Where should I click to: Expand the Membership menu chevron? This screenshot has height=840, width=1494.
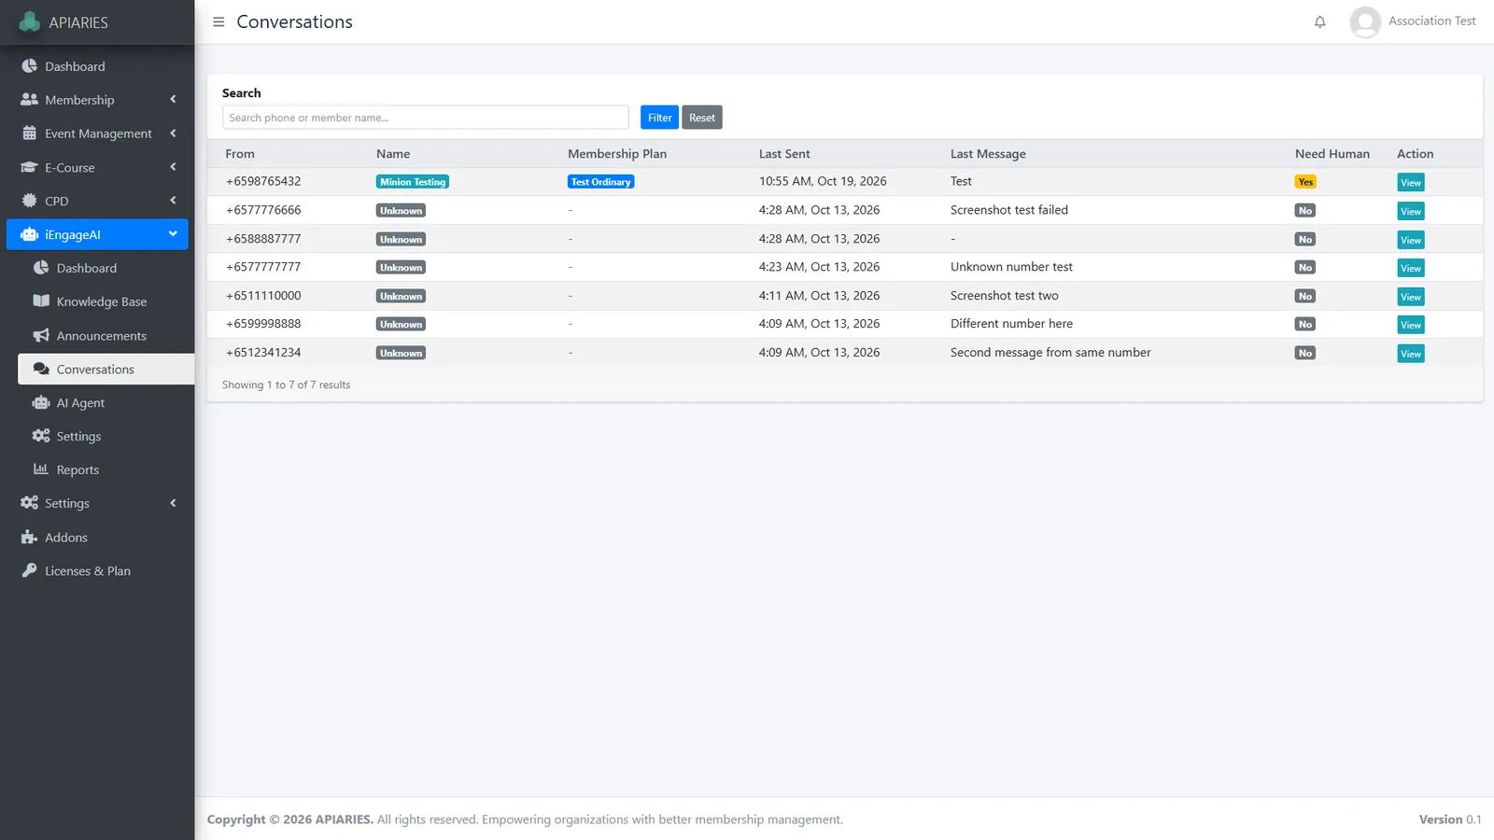pyautogui.click(x=173, y=99)
